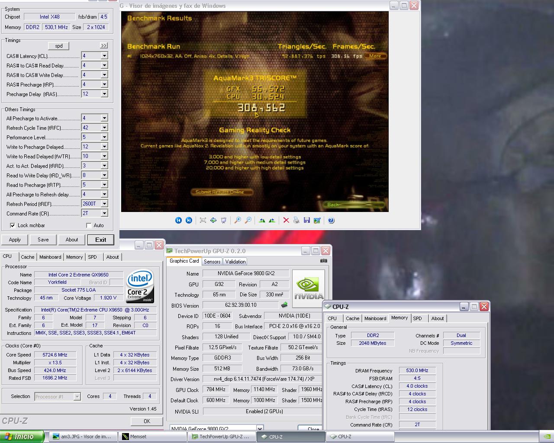Switch to Memset taskbar item
This screenshot has width=554, height=443.
click(x=152, y=437)
